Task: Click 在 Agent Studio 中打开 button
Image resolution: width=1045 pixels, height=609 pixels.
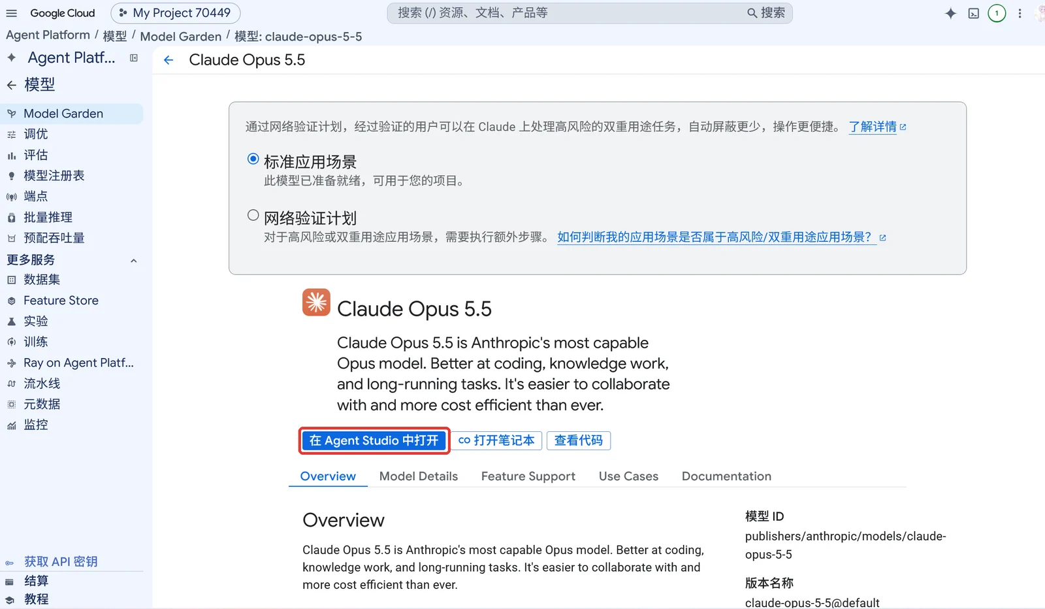Action: (374, 440)
